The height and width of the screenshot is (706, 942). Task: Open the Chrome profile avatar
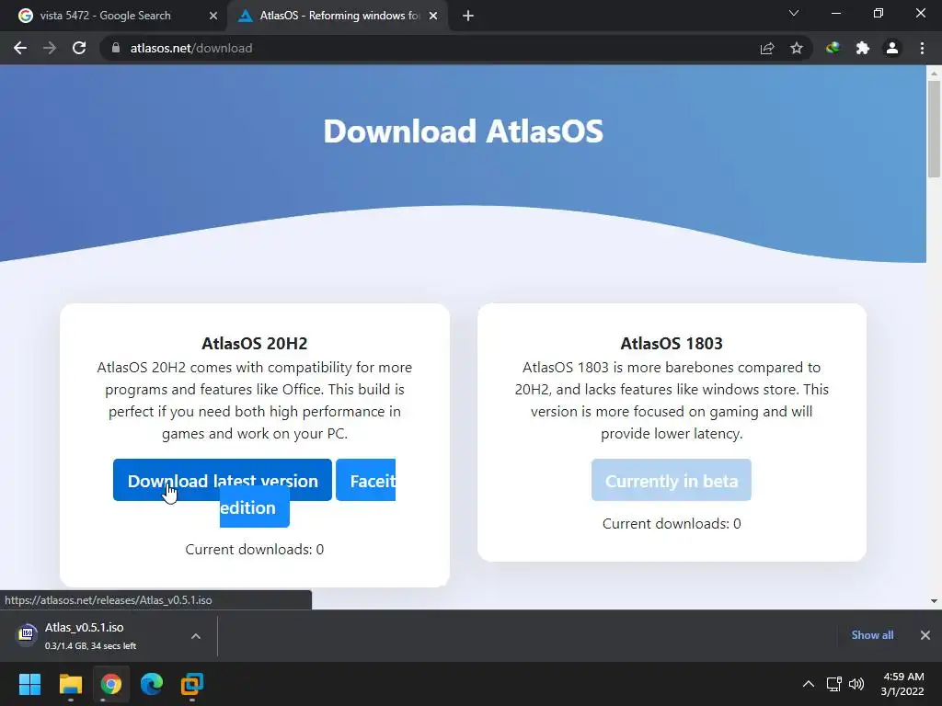pyautogui.click(x=892, y=48)
